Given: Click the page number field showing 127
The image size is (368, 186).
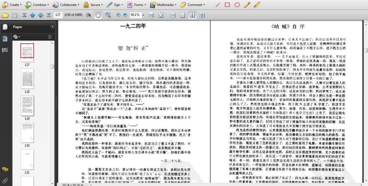Looking at the screenshot, I should pos(58,15).
